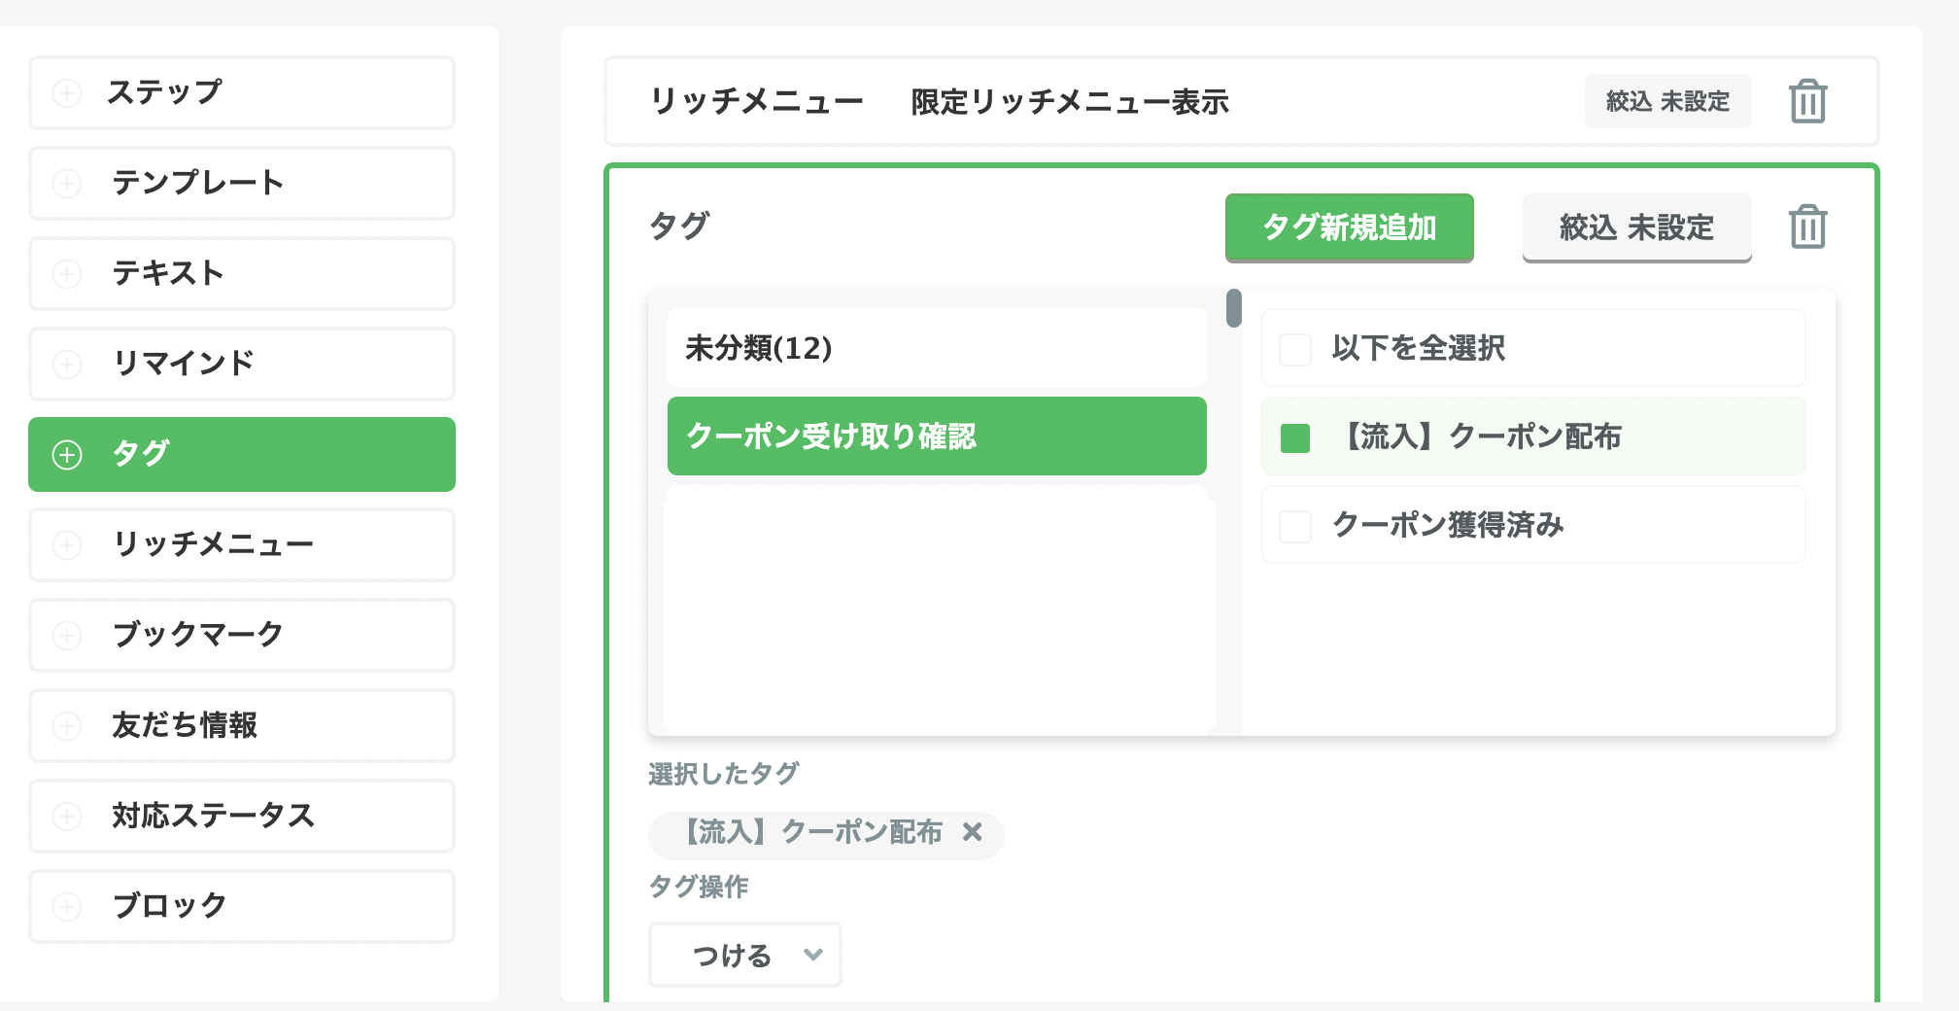Select the クーポン受け取り確認 folder
This screenshot has width=1959, height=1011.
936,436
